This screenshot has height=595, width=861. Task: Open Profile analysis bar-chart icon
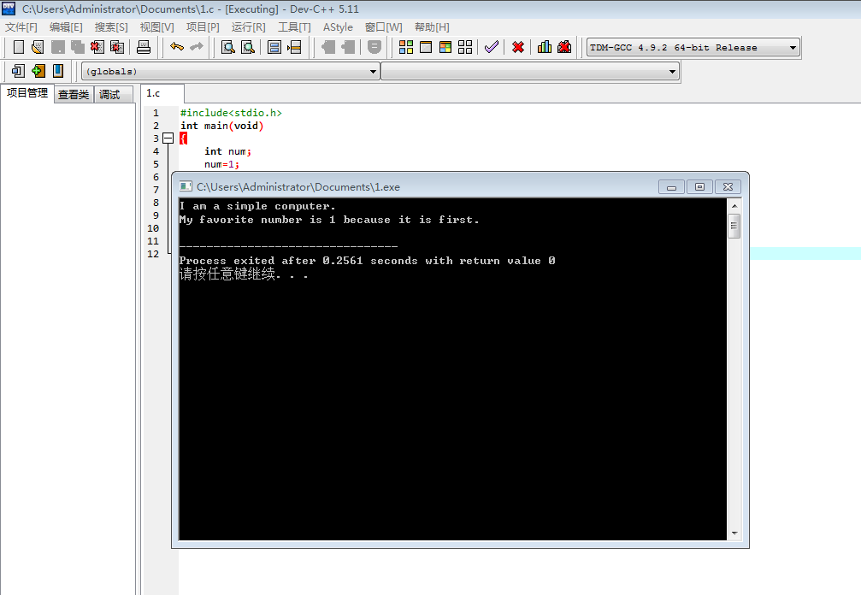tap(544, 47)
